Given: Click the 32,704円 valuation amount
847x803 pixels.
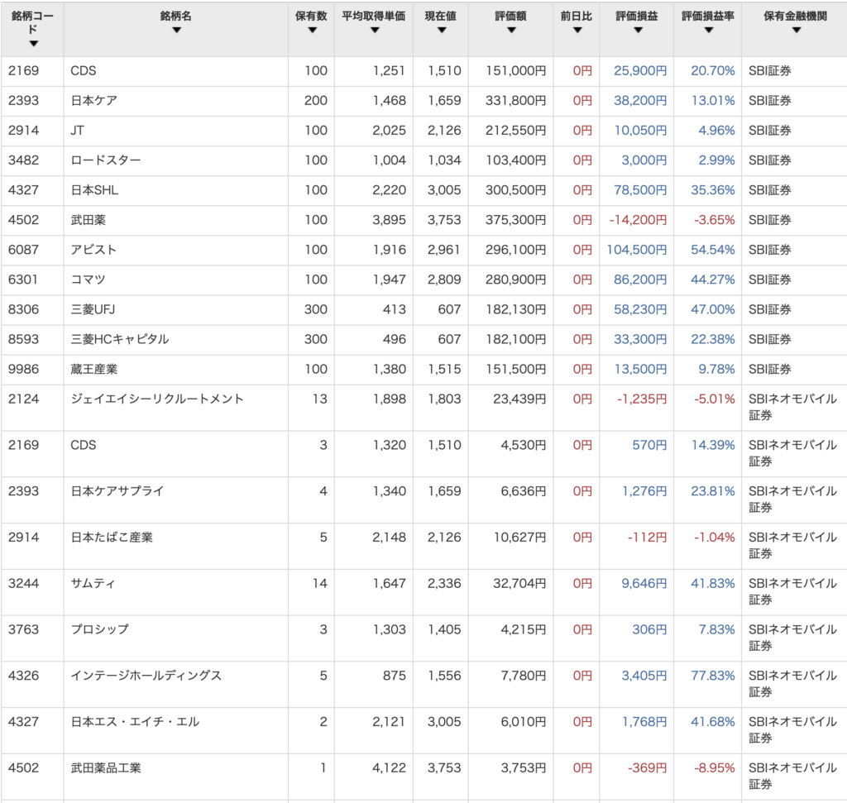Looking at the screenshot, I should [x=519, y=583].
